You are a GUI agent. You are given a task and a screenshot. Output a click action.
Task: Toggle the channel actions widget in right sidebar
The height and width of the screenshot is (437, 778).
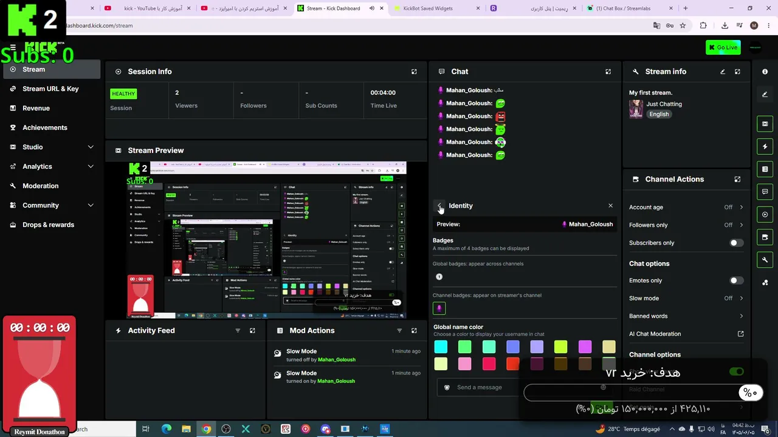click(765, 237)
